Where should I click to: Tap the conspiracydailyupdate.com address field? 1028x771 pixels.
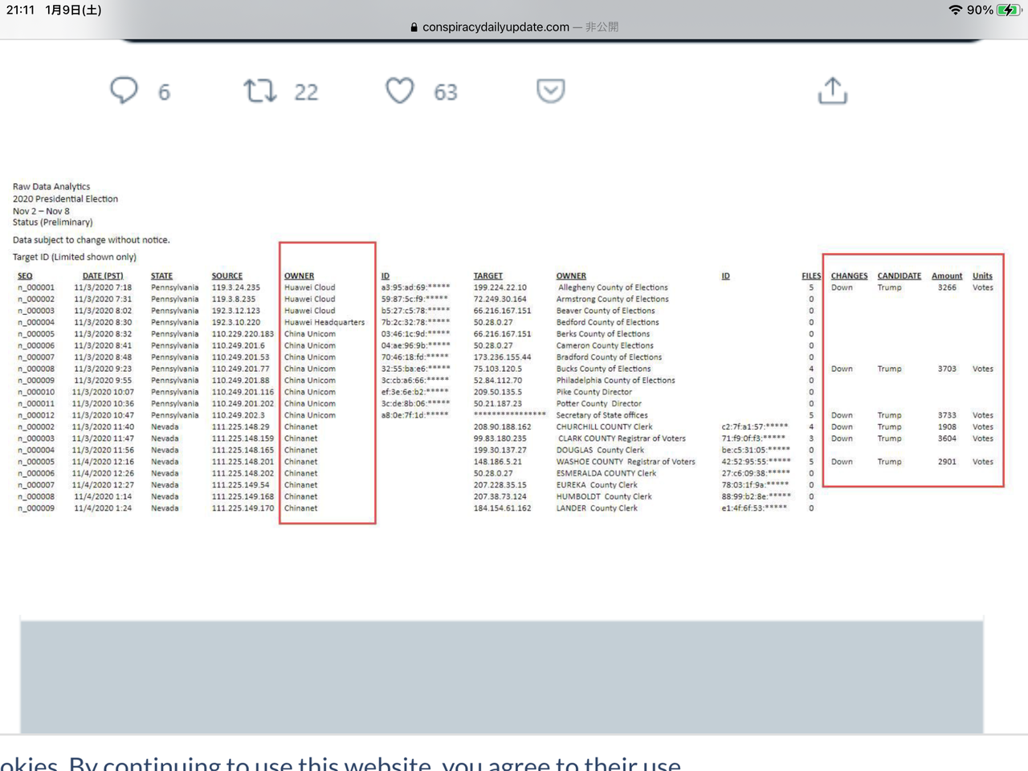click(x=514, y=27)
